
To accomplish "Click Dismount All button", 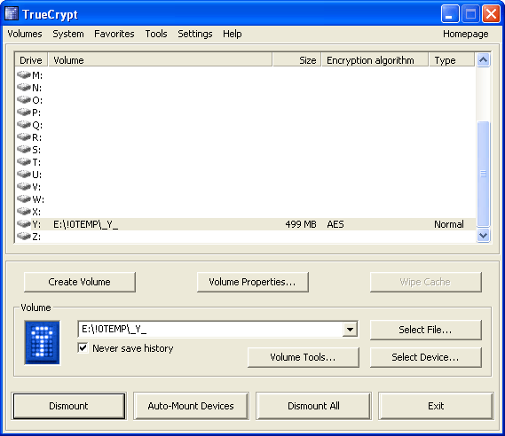I will [313, 406].
